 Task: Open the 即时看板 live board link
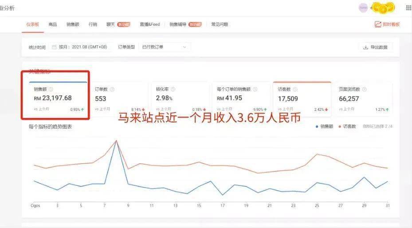click(x=387, y=24)
